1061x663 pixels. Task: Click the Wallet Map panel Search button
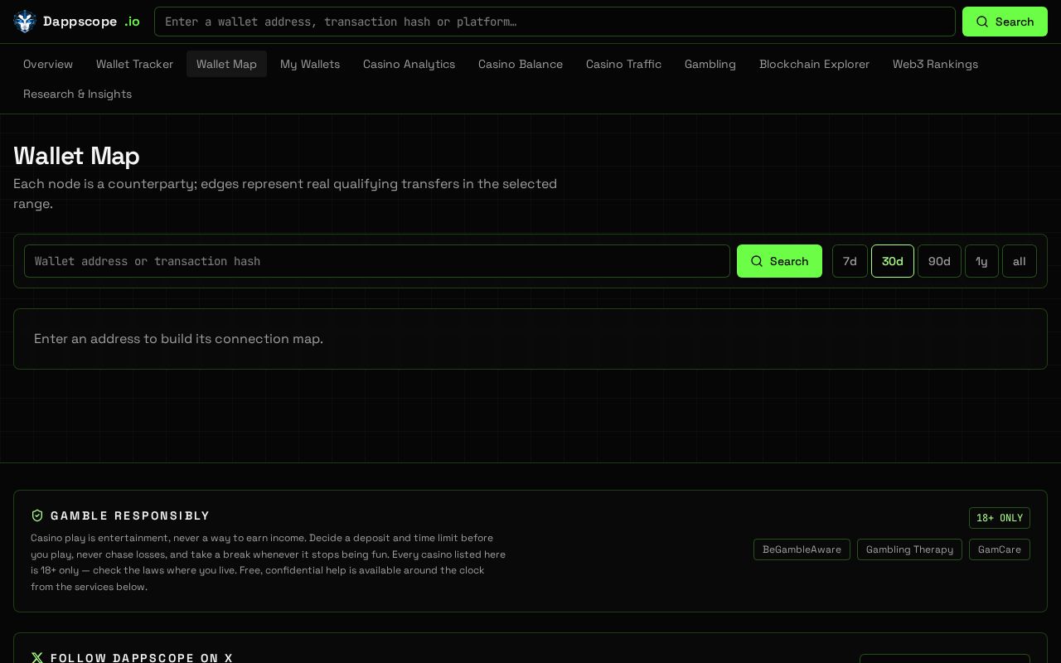pos(779,261)
